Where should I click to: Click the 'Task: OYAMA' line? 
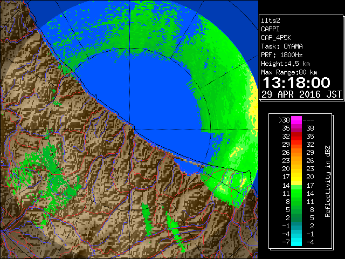pos(282,46)
